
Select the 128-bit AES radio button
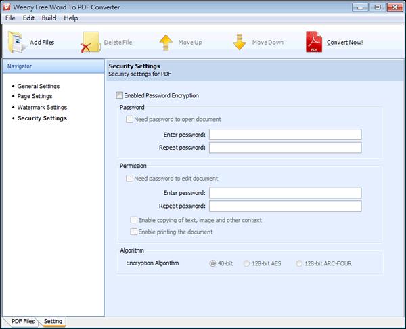(246, 263)
